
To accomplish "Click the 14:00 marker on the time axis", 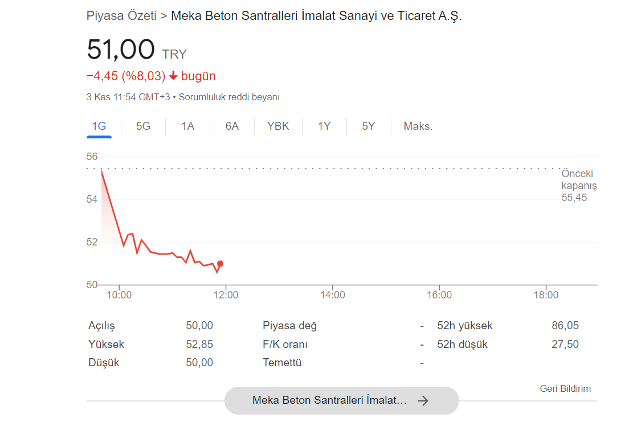I will click(332, 295).
